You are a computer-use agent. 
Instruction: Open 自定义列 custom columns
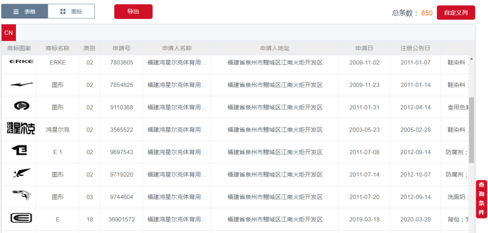(x=456, y=13)
